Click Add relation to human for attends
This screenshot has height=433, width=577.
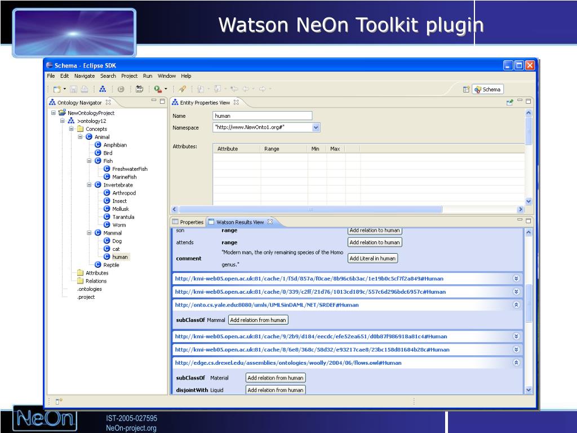tap(375, 242)
